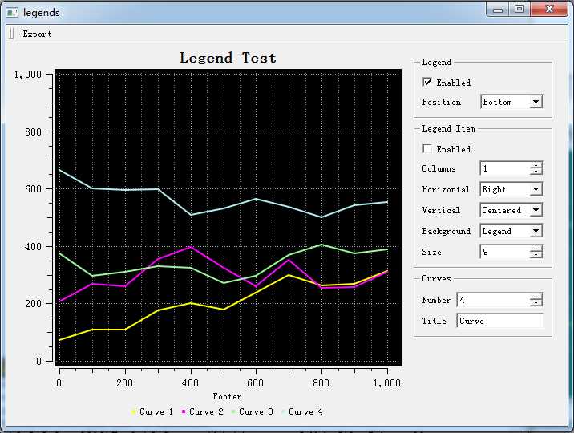574x433 pixels.
Task: Decrease the Size spin box value
Action: tap(536, 255)
